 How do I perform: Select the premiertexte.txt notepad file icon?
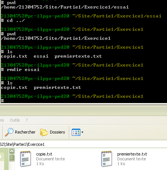pos(107,159)
